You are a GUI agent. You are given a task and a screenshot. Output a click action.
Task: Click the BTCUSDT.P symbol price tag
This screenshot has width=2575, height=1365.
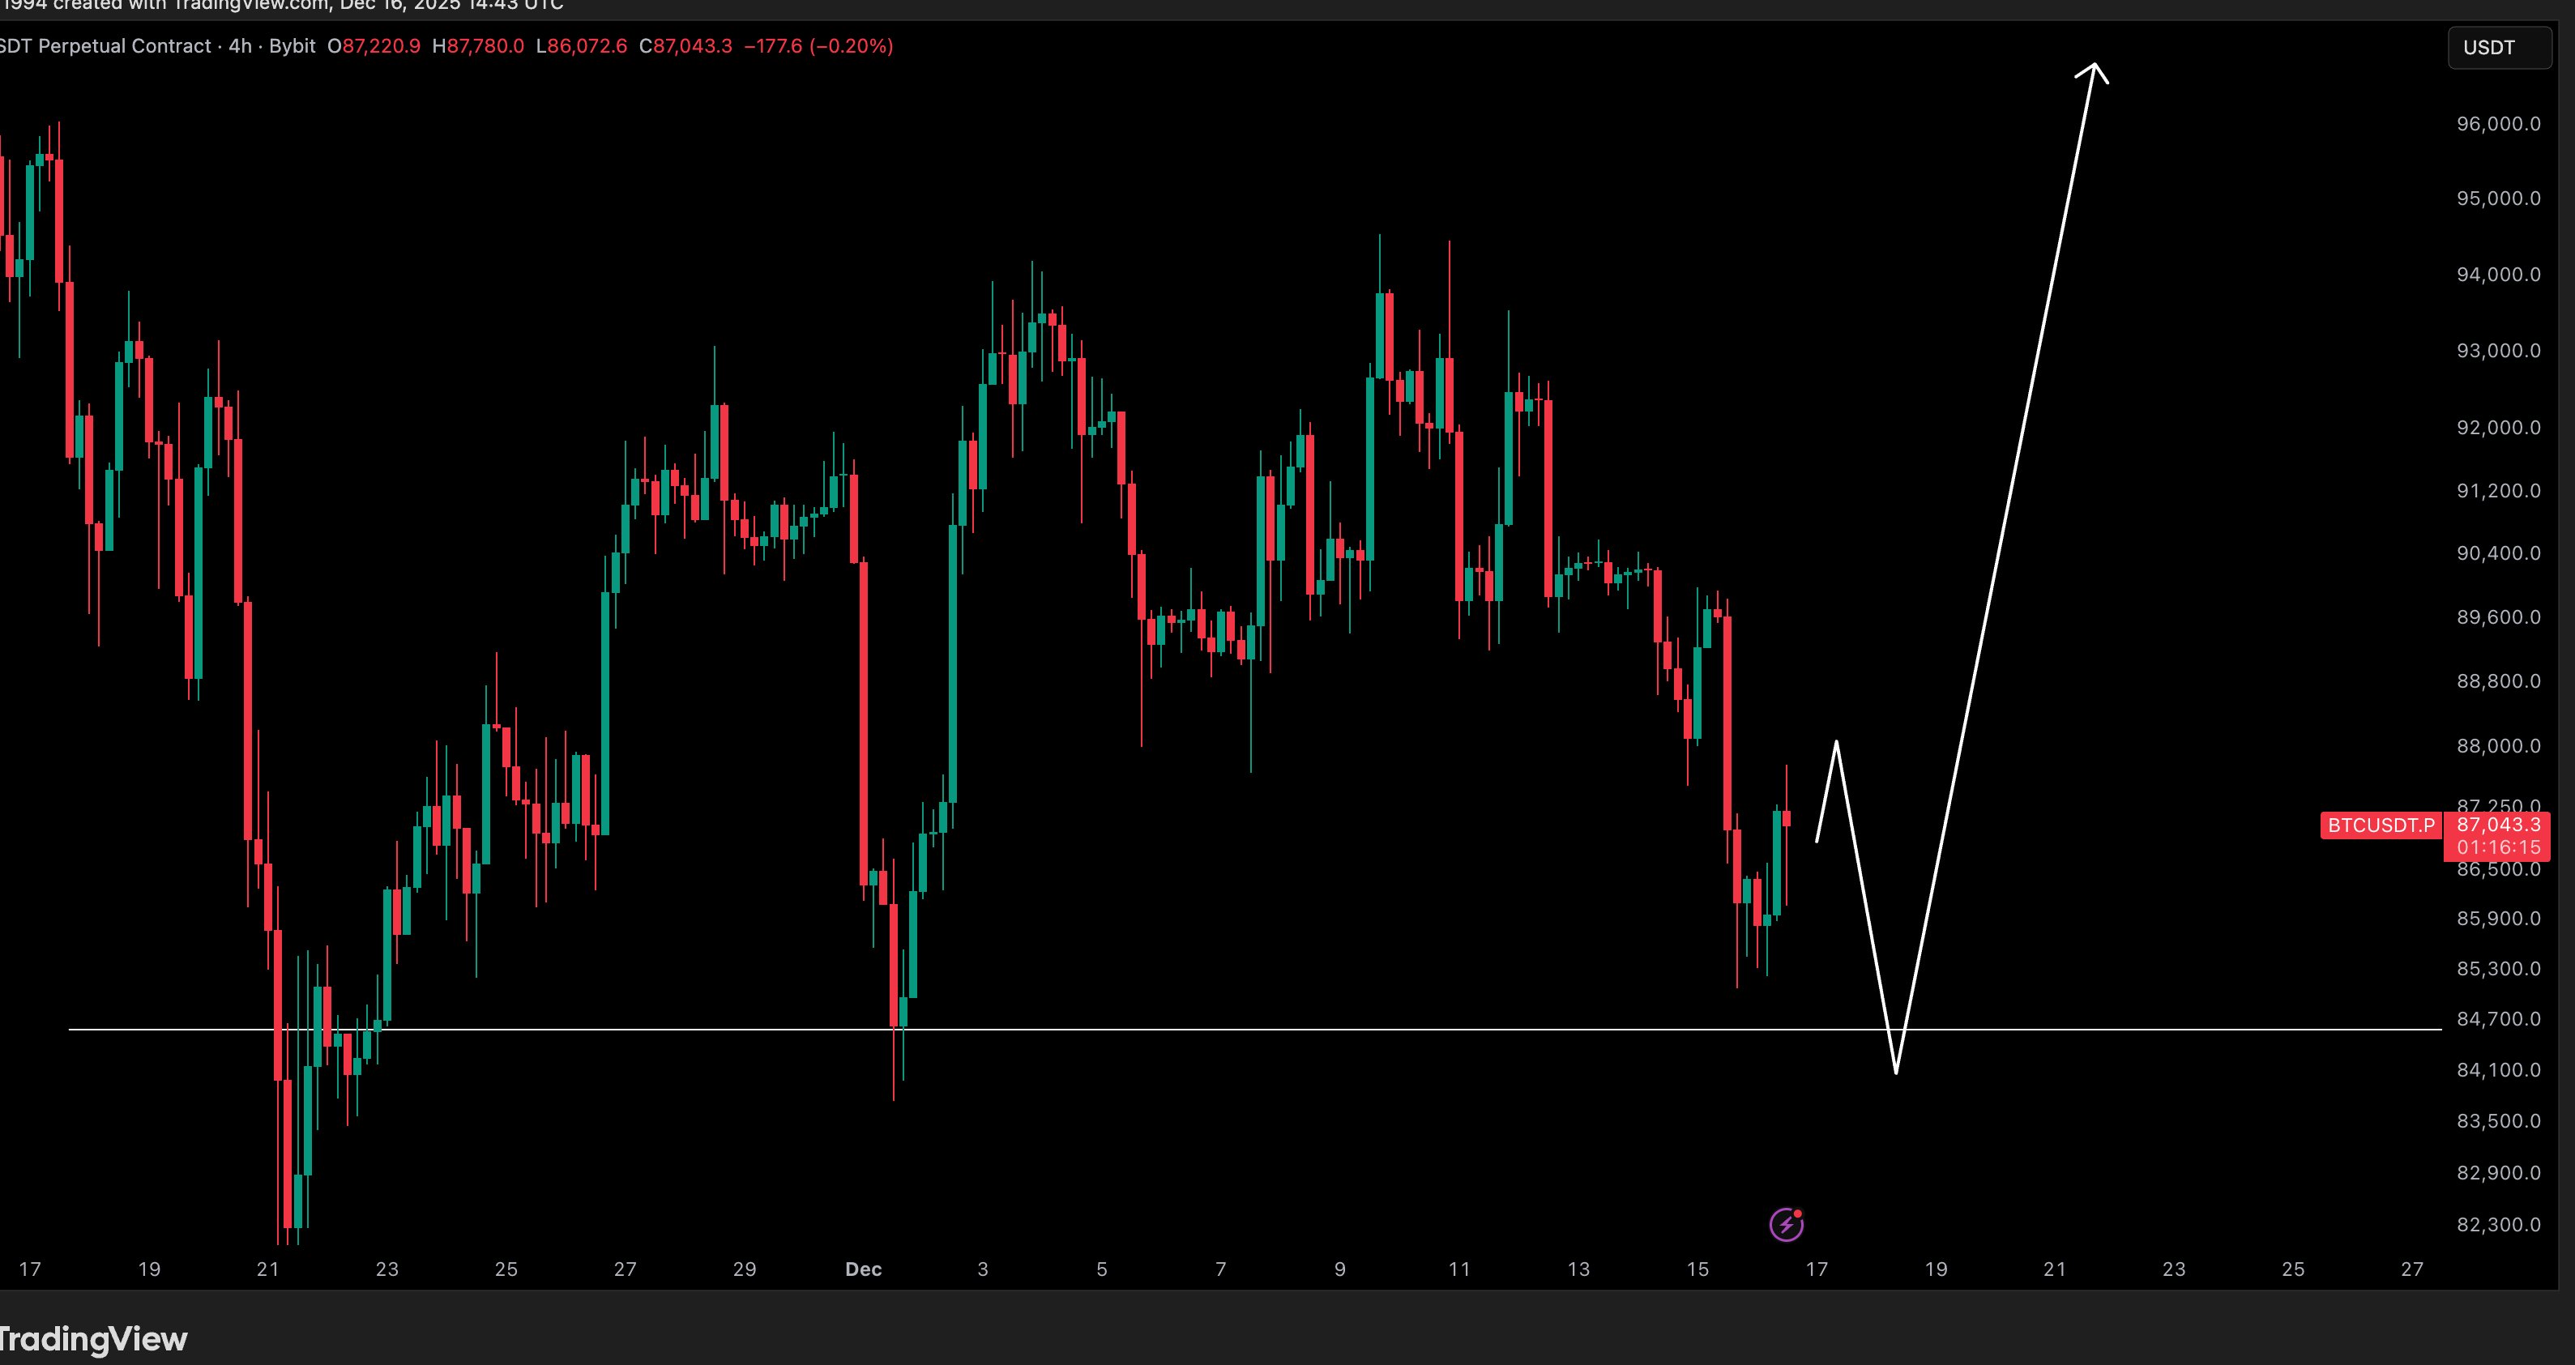[x=2381, y=825]
